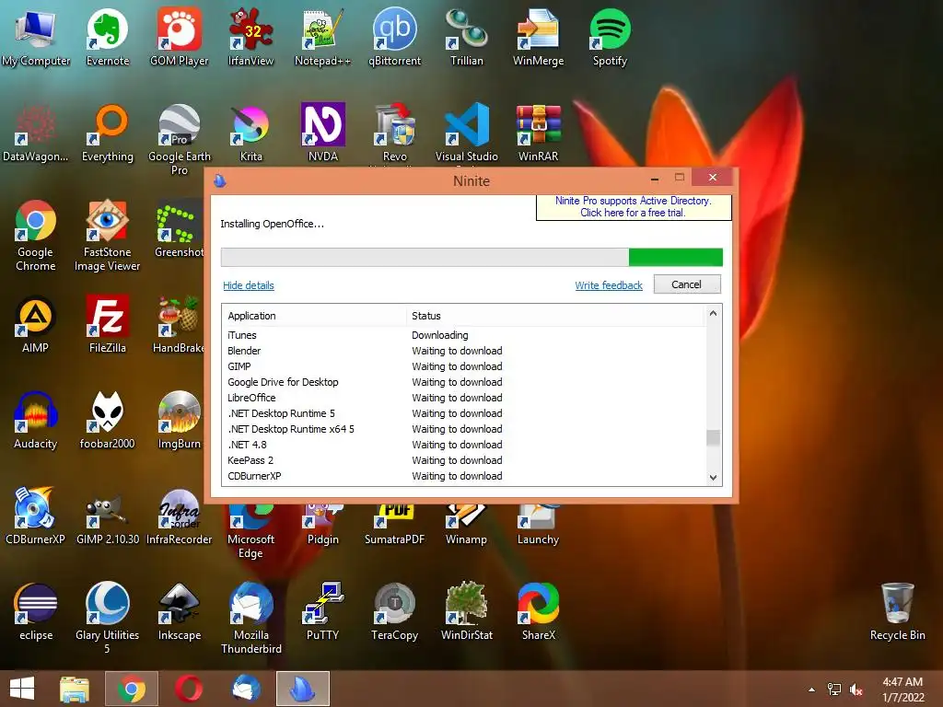Select the Trillian desktop shortcut
943x707 pixels.
tap(467, 37)
